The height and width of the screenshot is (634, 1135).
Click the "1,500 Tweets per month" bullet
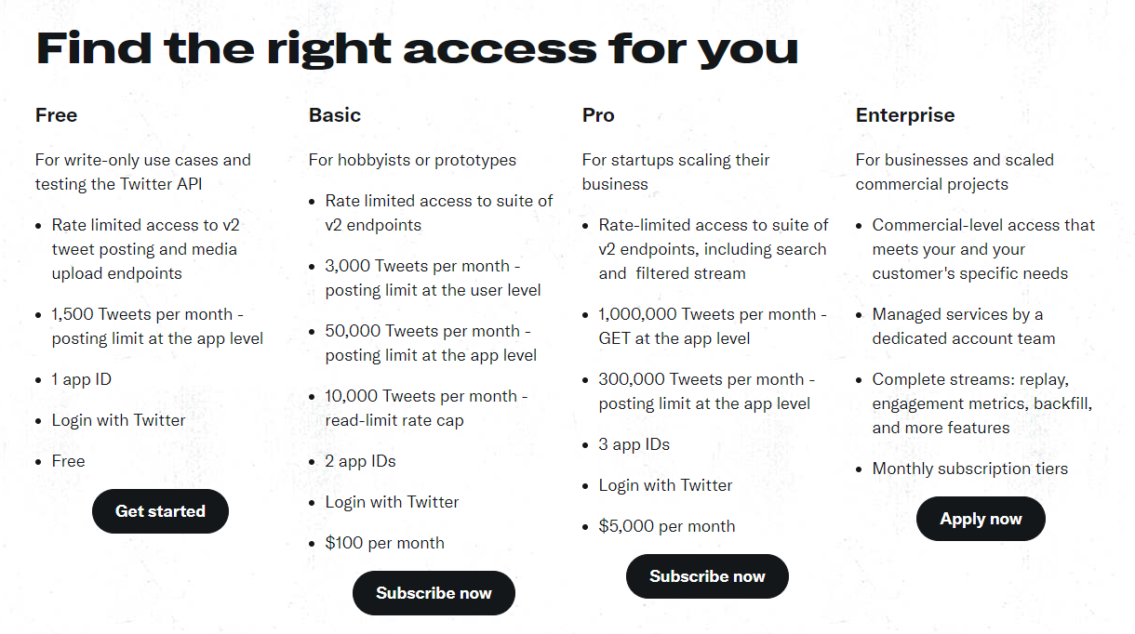click(157, 326)
